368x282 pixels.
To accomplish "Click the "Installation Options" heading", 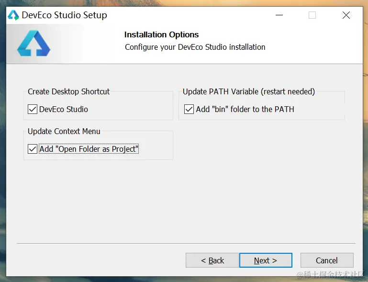I will click(x=161, y=34).
